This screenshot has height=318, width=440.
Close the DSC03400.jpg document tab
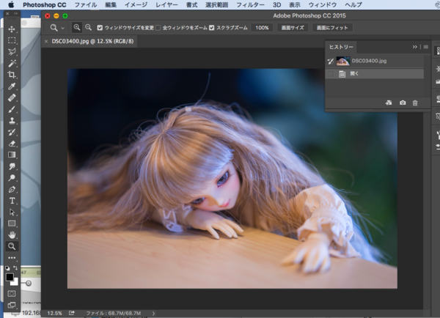pyautogui.click(x=46, y=42)
